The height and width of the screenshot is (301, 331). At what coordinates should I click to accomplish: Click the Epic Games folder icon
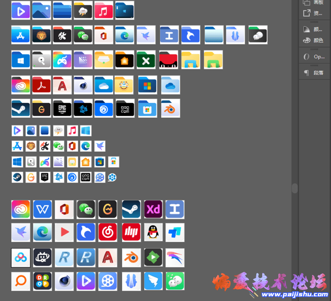[x=62, y=108]
